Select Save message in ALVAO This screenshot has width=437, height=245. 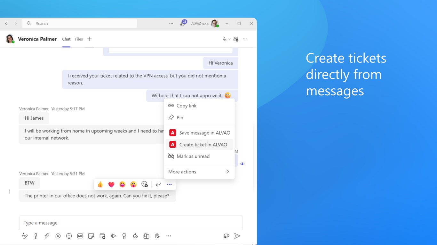pos(199,133)
